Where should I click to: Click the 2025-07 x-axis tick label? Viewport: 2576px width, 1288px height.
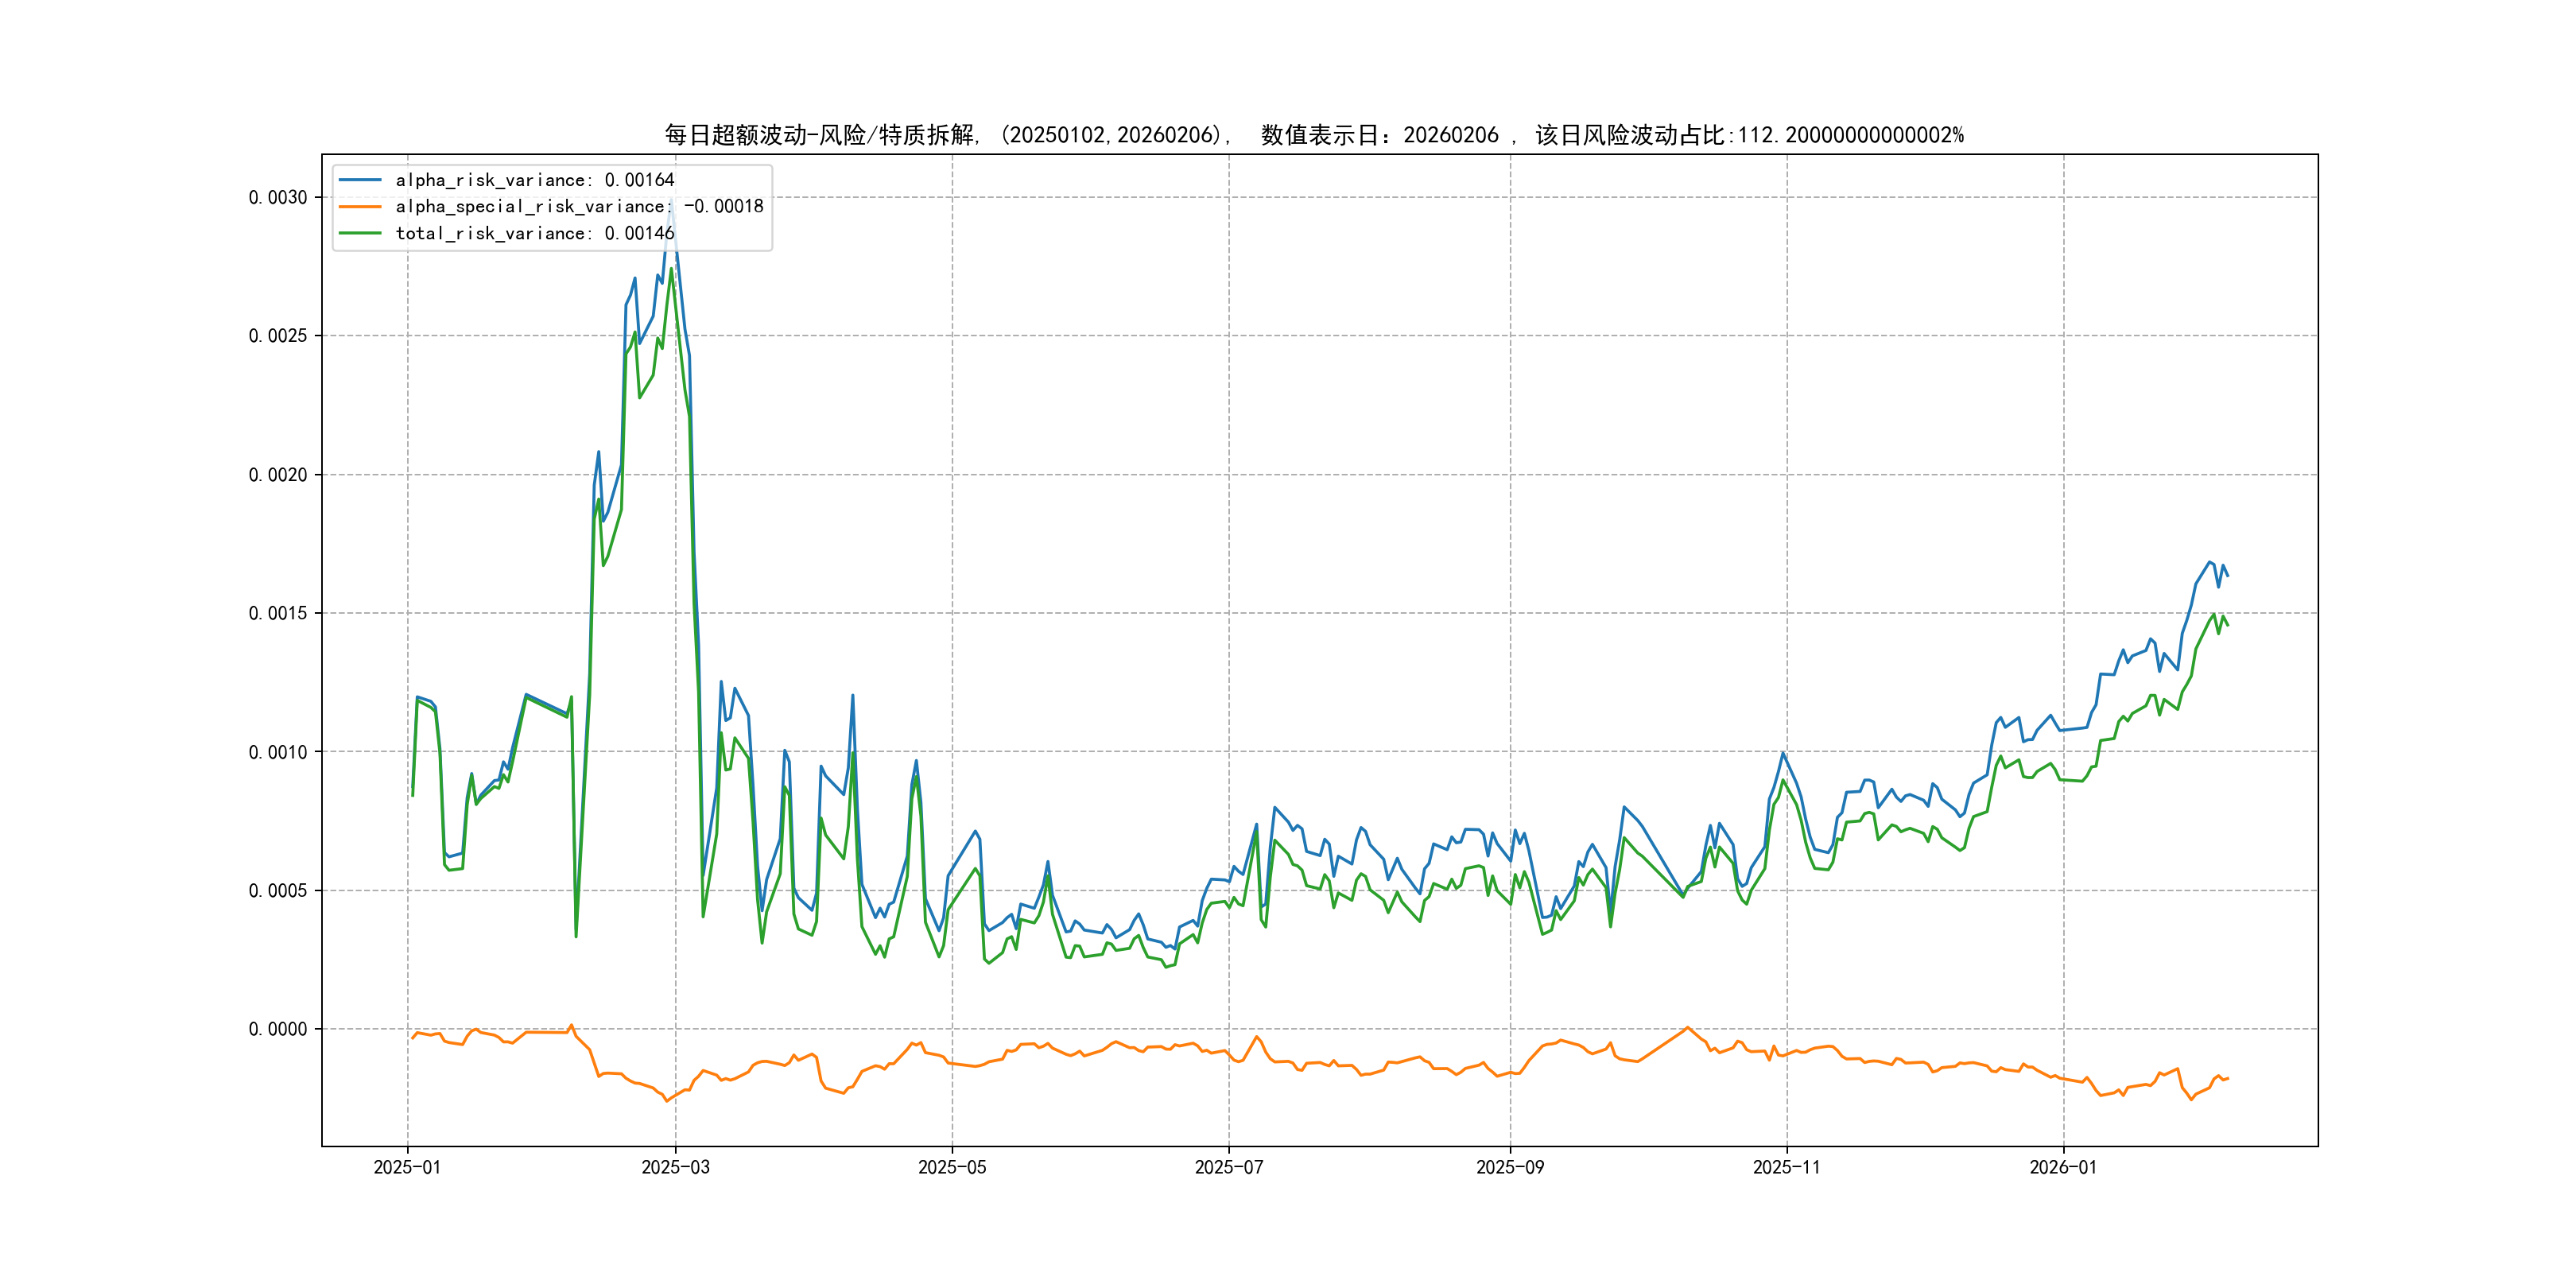click(x=1229, y=1167)
